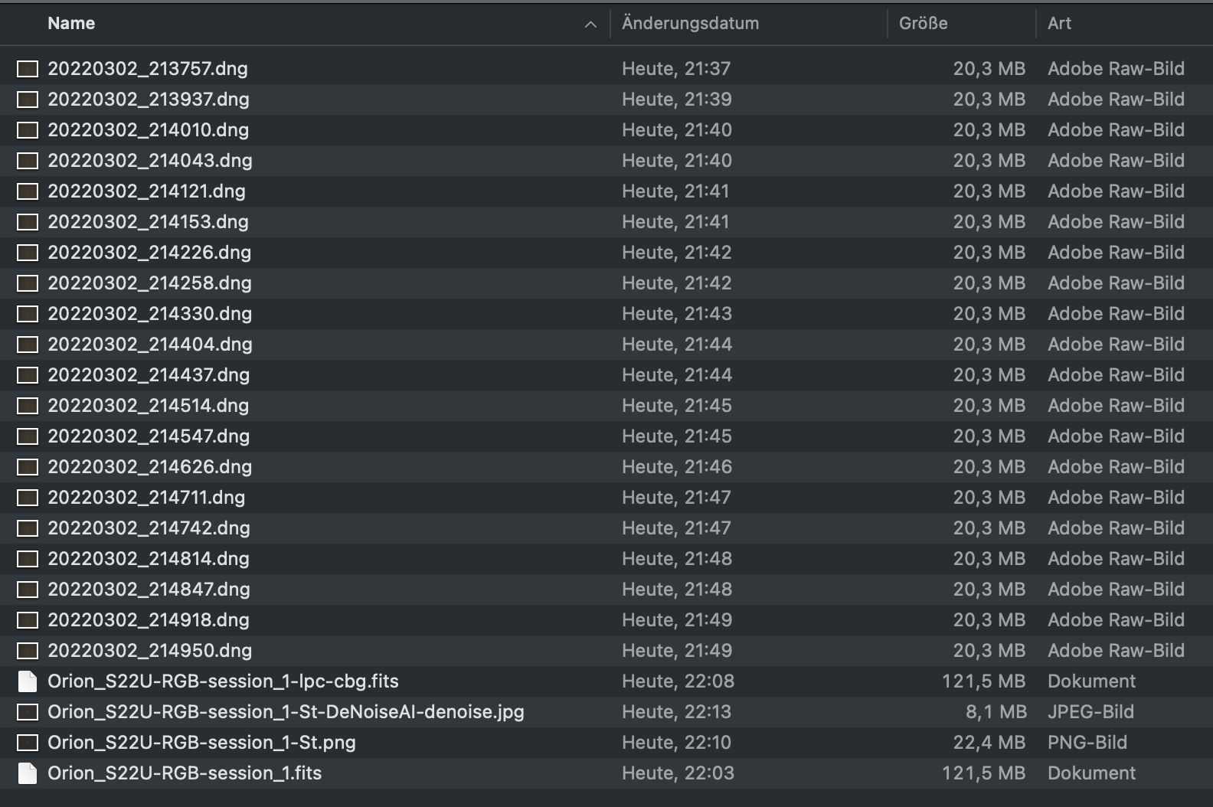Viewport: 1213px width, 807px height.
Task: Click the date Heute, 22:03 of session_1.fits
Action: pyautogui.click(x=678, y=773)
